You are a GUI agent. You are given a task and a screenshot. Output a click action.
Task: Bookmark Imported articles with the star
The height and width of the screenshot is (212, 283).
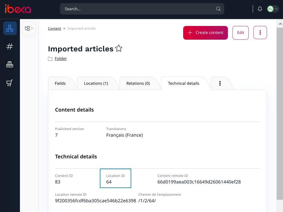pyautogui.click(x=119, y=49)
